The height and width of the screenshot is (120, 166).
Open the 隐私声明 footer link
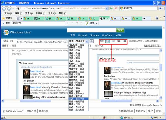click(31, 111)
